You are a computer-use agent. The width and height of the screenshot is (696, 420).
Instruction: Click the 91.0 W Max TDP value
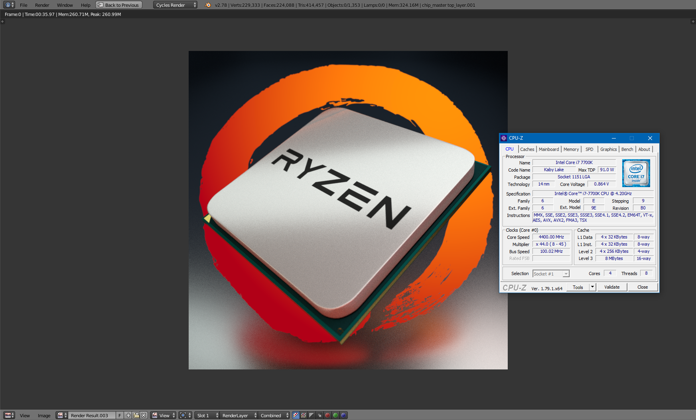[607, 170]
